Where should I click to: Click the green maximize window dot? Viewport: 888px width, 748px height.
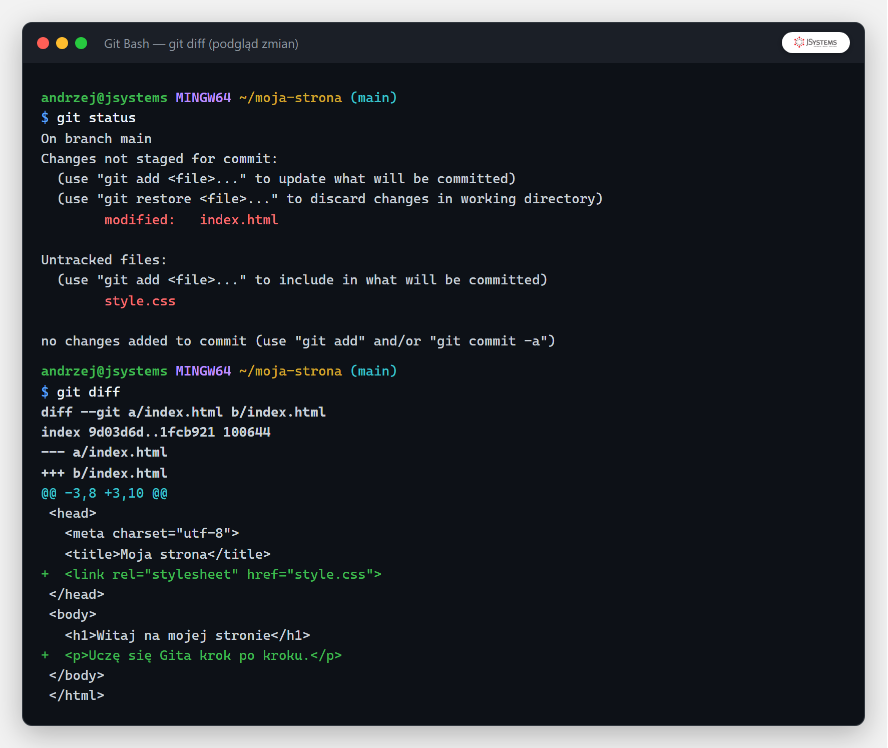coord(81,43)
